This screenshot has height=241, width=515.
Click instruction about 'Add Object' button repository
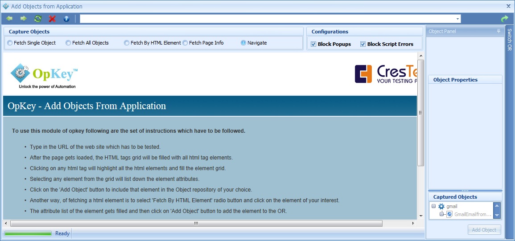tap(141, 190)
